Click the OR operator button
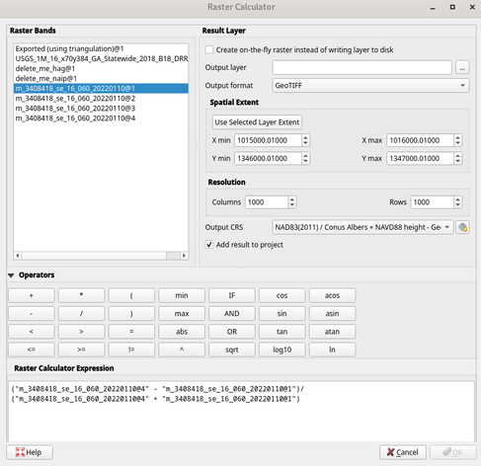The height and width of the screenshot is (466, 481). [232, 332]
